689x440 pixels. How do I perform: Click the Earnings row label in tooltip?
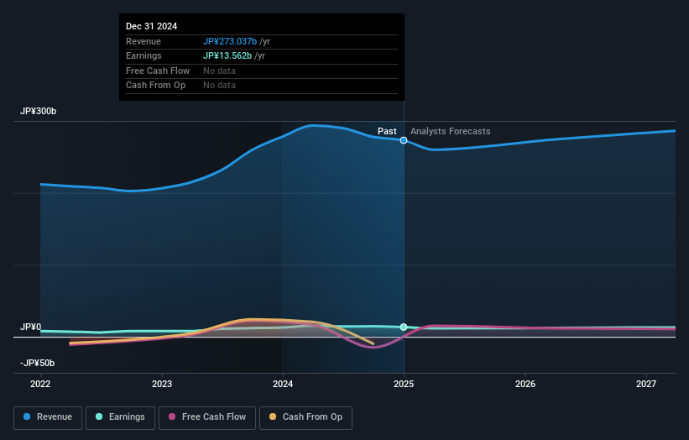[x=144, y=55]
